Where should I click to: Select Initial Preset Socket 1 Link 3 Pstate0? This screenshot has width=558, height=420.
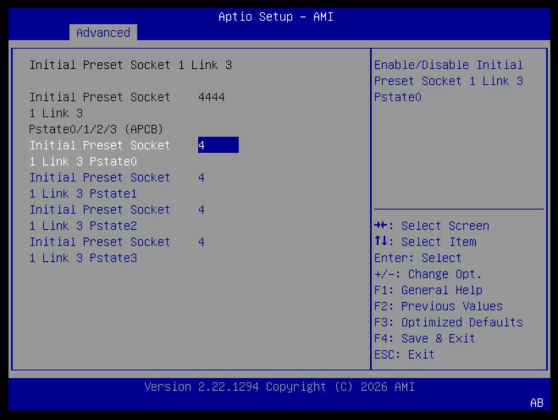tap(100, 153)
